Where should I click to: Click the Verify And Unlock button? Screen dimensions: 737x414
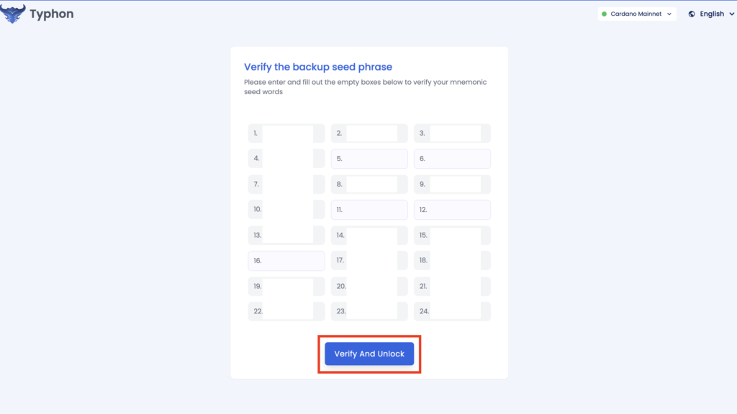click(x=369, y=354)
